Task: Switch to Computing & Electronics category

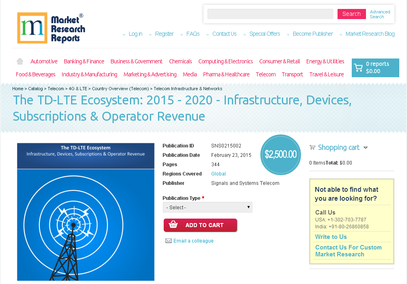Action: (x=225, y=61)
